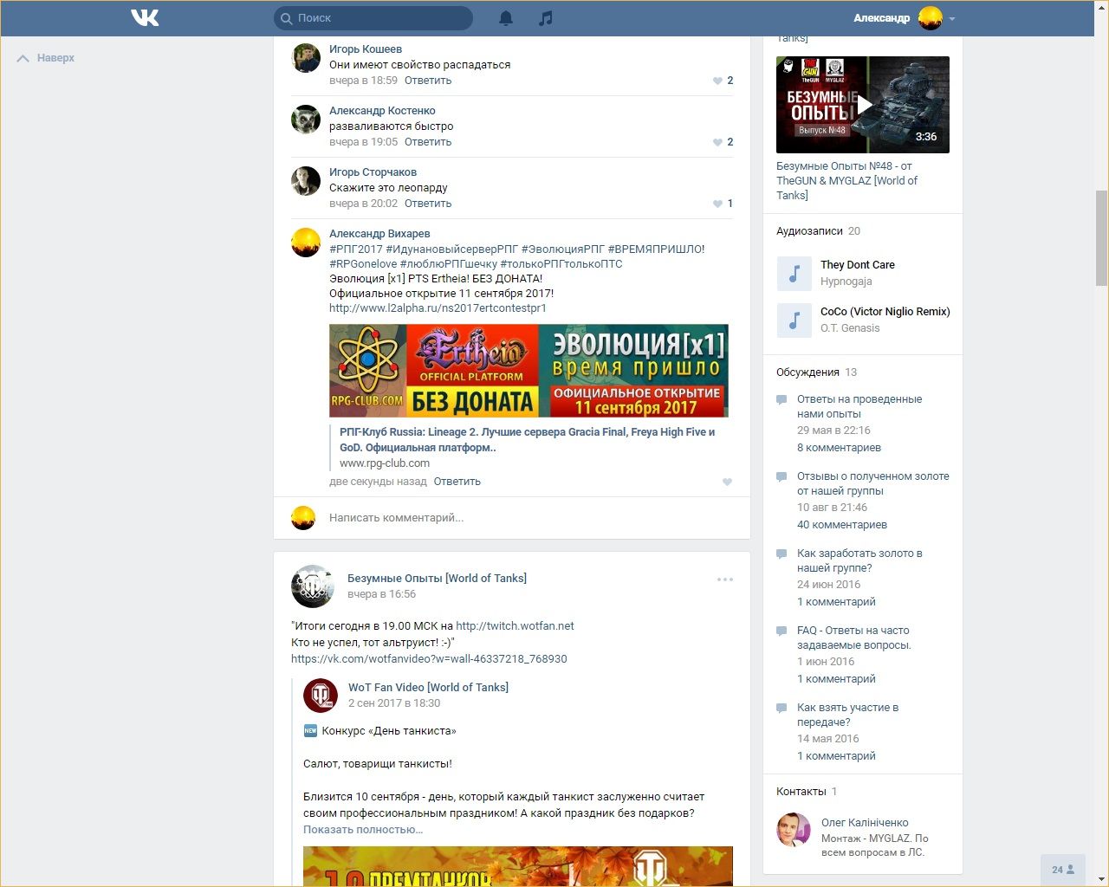
Task: Open the vk.com/wotfanvideo wall link
Action: tap(429, 659)
